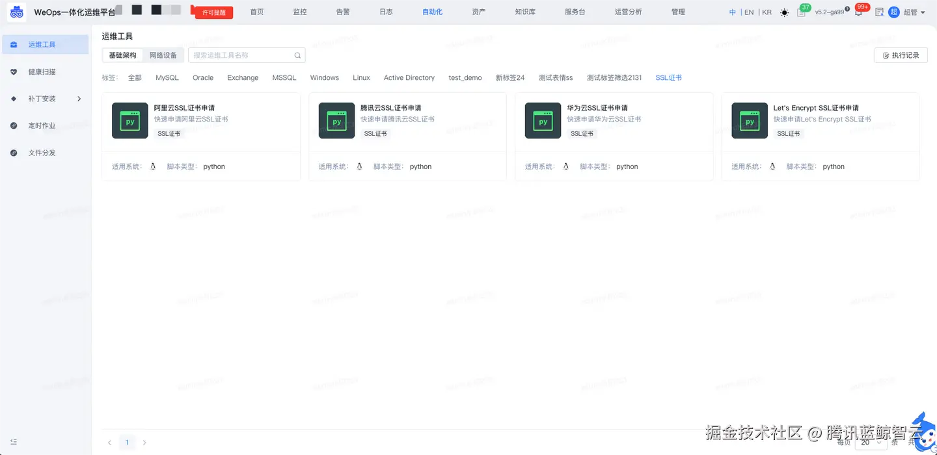Image resolution: width=937 pixels, height=455 pixels.
Task: Switch to the 网络设备 tab
Action: coord(163,55)
